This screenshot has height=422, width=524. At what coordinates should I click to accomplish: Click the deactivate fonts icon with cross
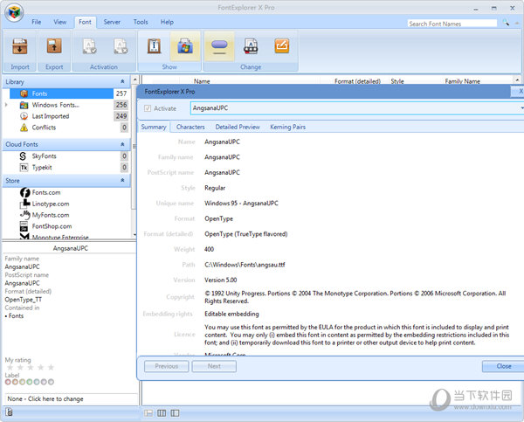pos(121,46)
